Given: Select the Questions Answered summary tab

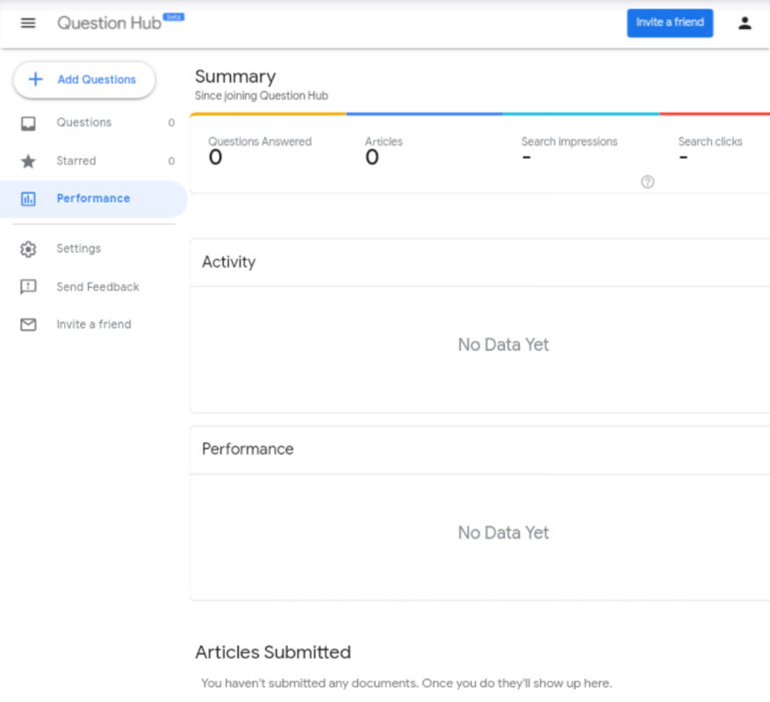Looking at the screenshot, I should [268, 153].
